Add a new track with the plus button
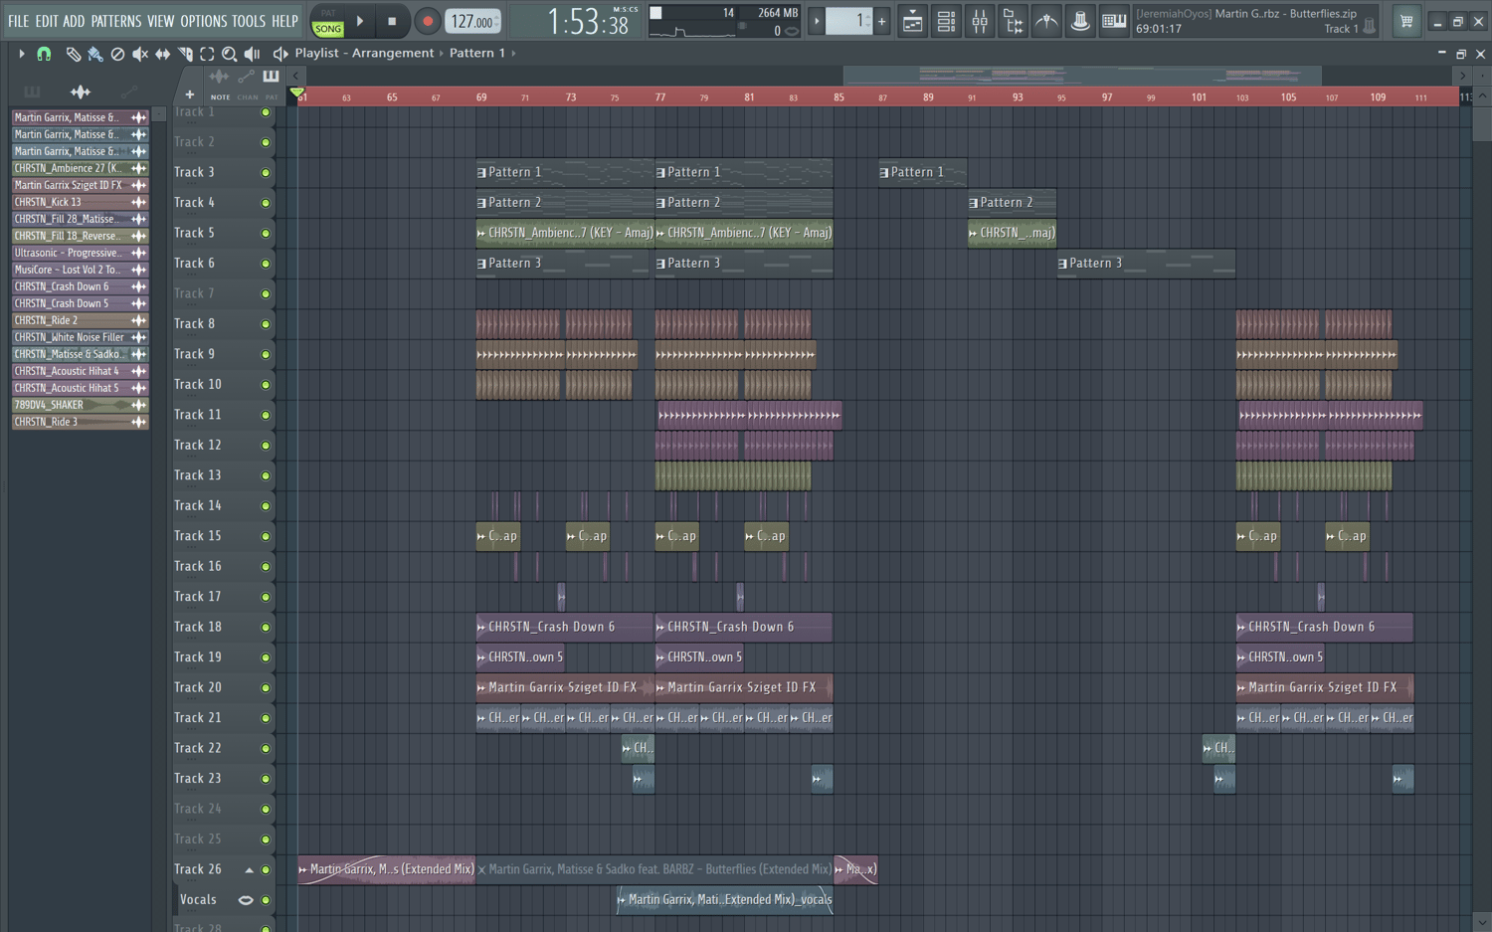The height and width of the screenshot is (932, 1492). (190, 94)
